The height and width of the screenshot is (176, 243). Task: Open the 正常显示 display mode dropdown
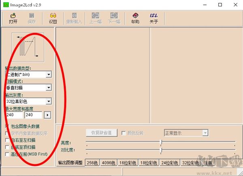click(x=186, y=133)
